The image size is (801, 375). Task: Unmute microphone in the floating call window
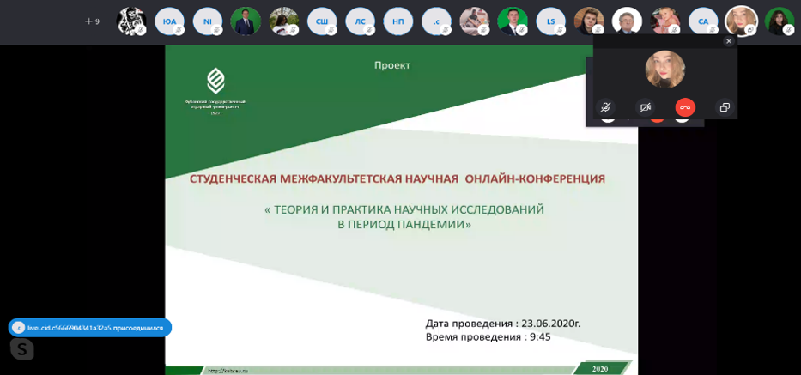tap(605, 107)
